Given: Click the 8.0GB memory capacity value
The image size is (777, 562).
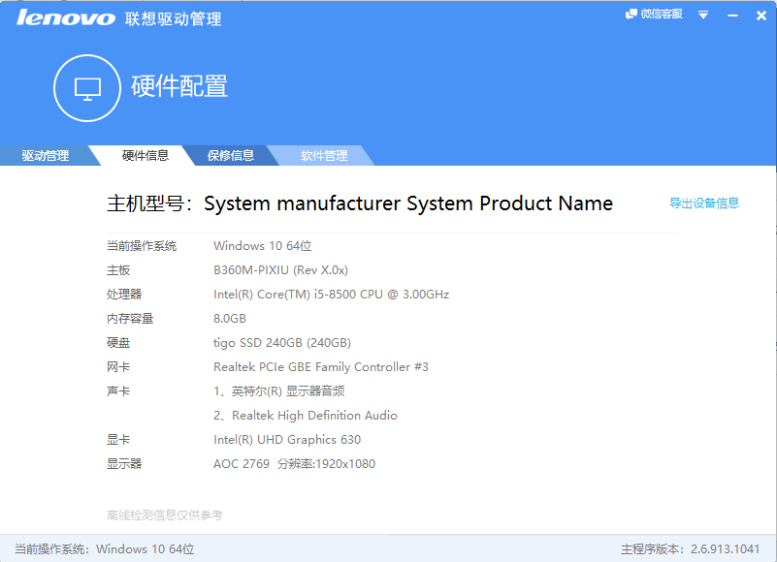Looking at the screenshot, I should coord(230,319).
